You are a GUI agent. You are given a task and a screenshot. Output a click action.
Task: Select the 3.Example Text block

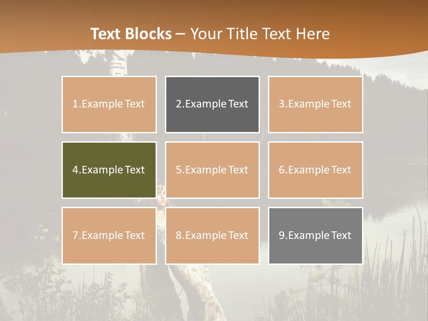[x=316, y=104]
